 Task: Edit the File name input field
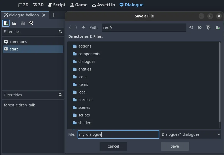pos(118,134)
